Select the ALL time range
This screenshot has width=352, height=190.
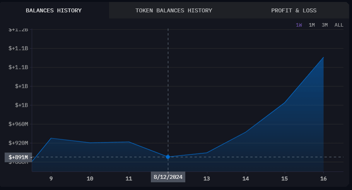(x=339, y=25)
